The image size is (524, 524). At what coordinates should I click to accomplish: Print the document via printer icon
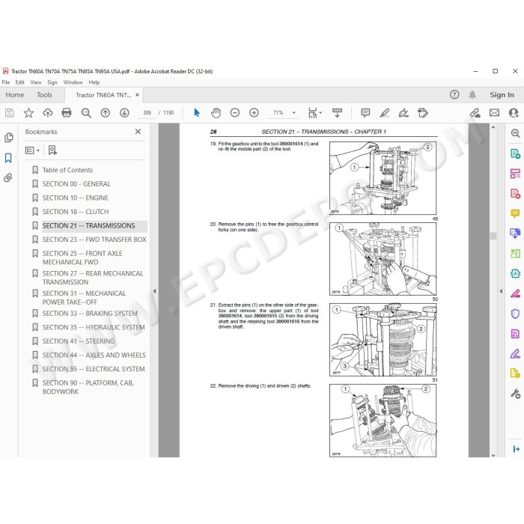[x=67, y=113]
